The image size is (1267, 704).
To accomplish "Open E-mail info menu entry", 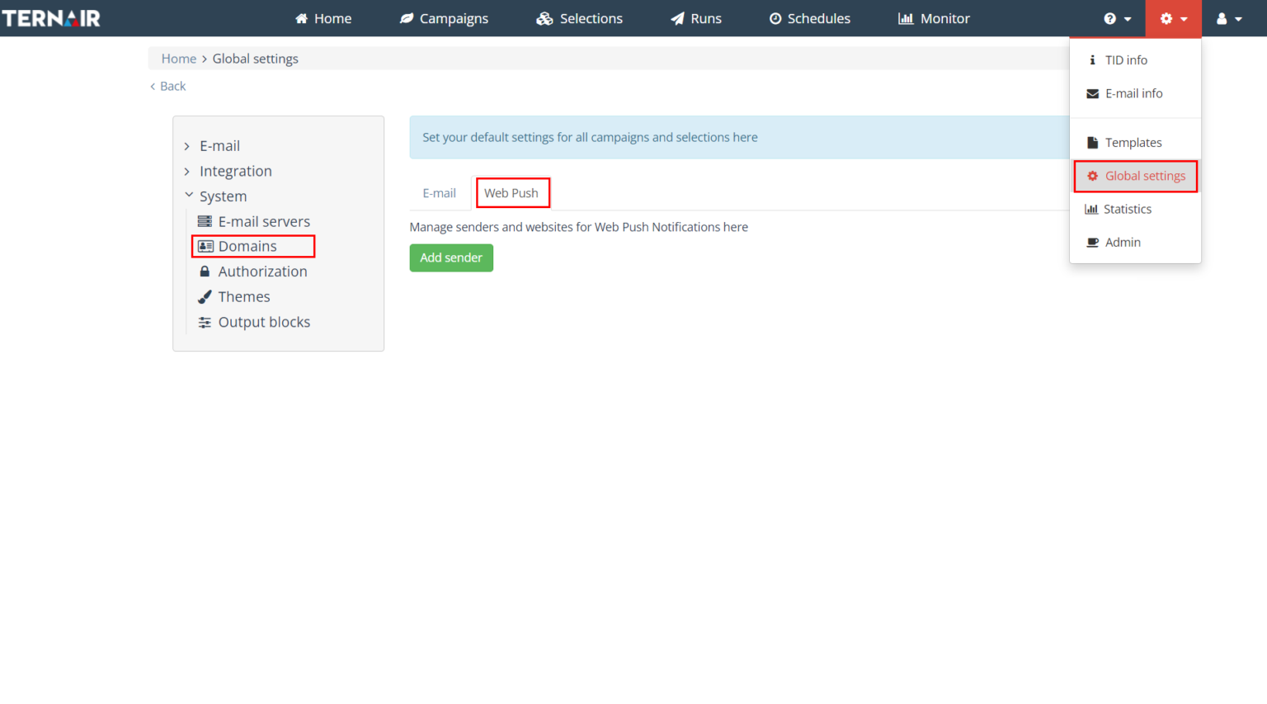I will click(x=1135, y=94).
